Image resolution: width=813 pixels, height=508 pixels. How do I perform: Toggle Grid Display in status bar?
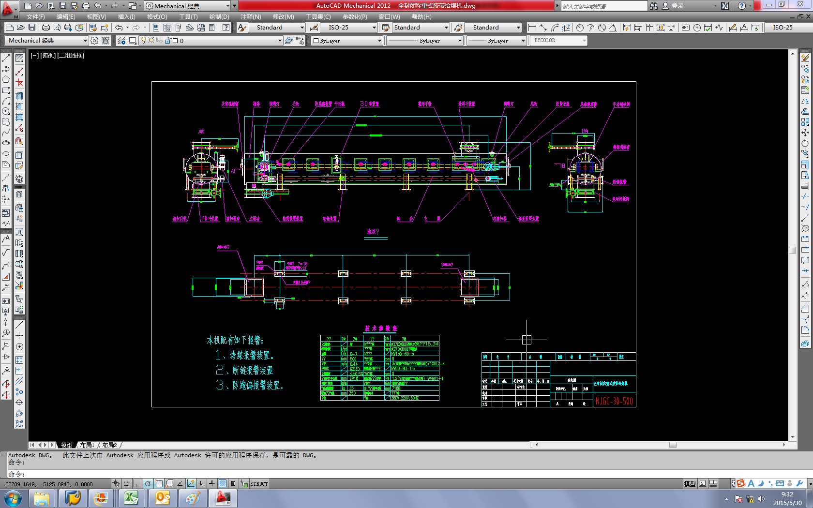pyautogui.click(x=127, y=483)
